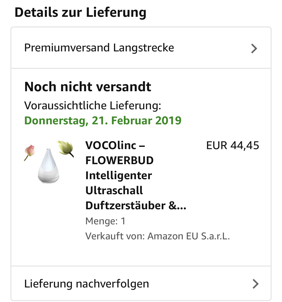Tap the green Donnerstag, 21. Februar 2019 date
282x302 pixels.
pyautogui.click(x=103, y=121)
